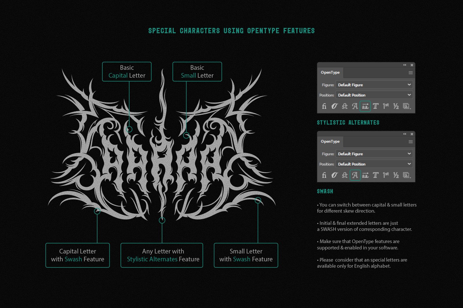Click 'Special Characters Using OpenType Features' title
Screen dimensions: 463x308
coord(231,31)
